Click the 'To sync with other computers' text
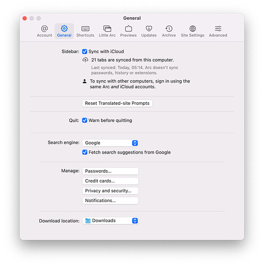This screenshot has height=266, width=264. [140, 84]
